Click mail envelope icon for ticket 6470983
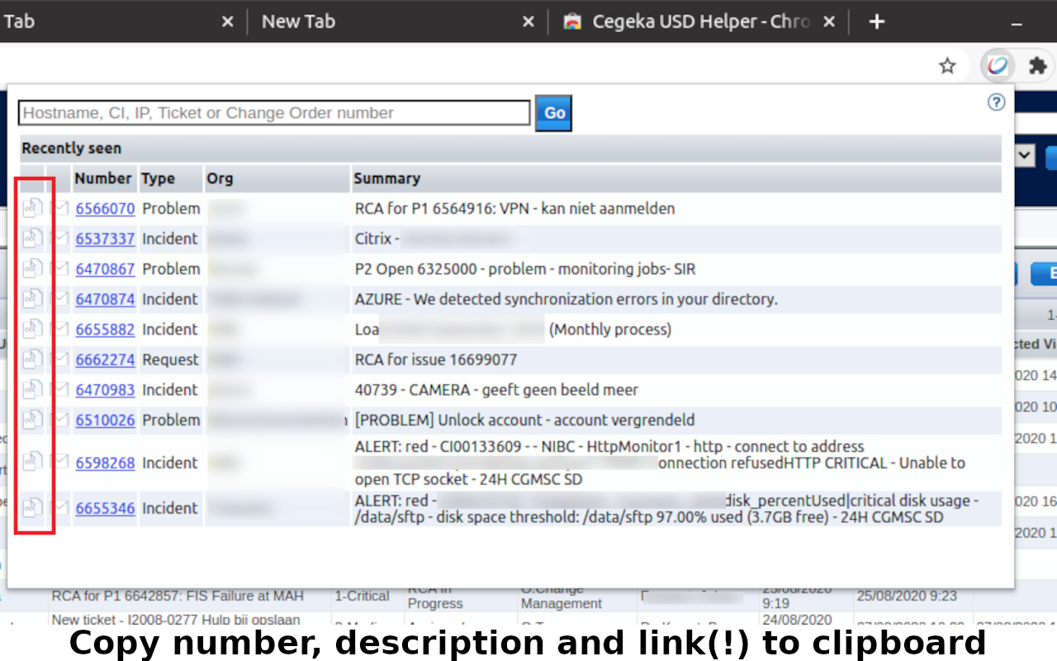Viewport: 1057px width, 661px height. coord(59,389)
